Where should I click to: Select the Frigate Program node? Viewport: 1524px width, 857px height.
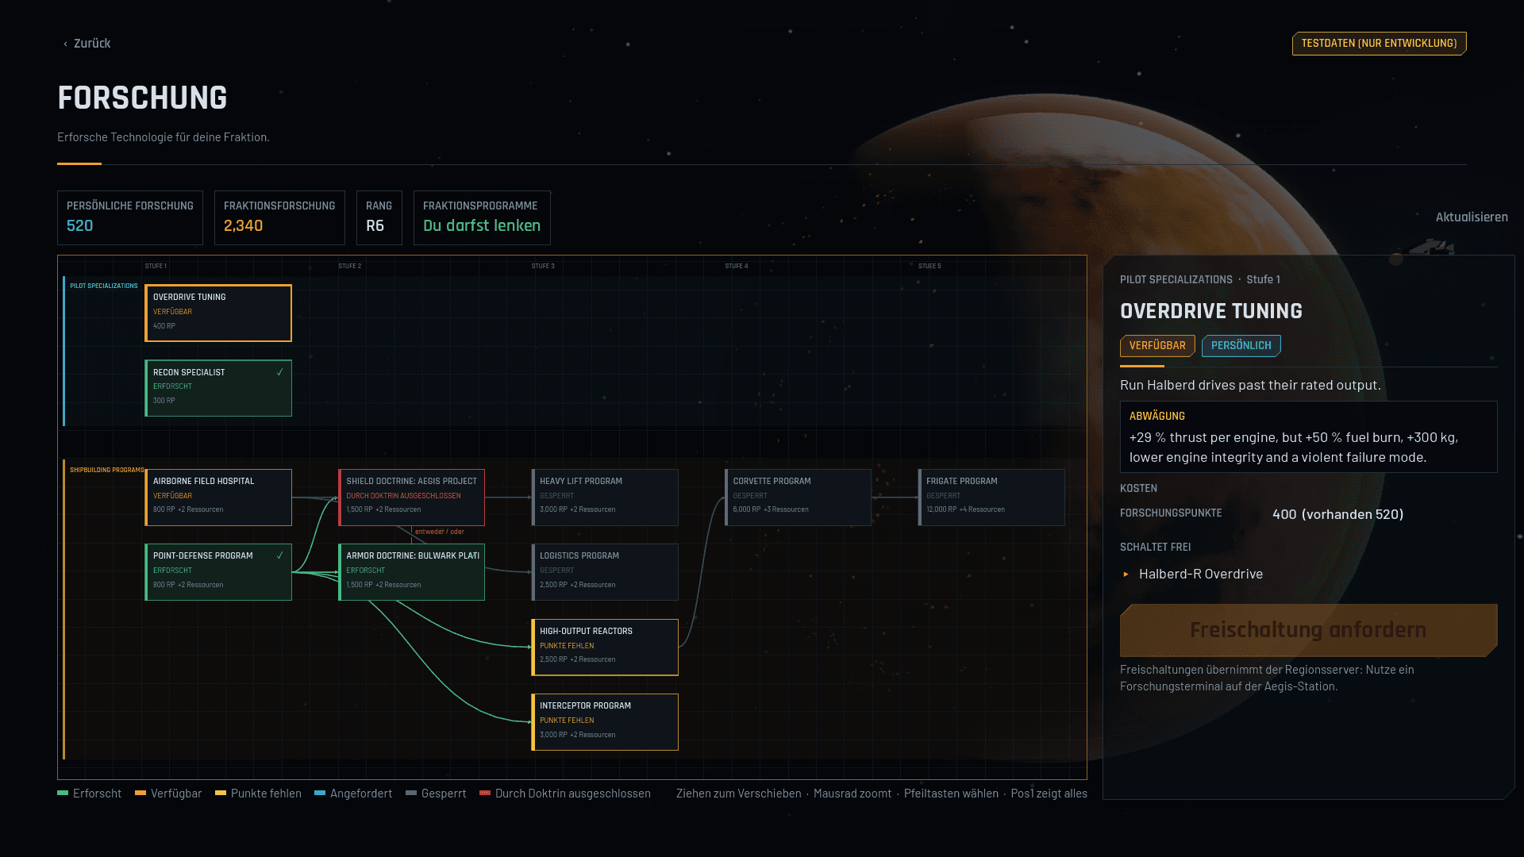pos(991,498)
